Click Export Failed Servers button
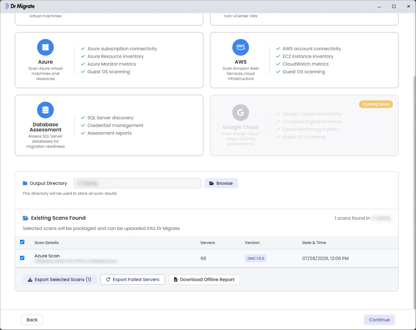Image resolution: width=416 pixels, height=330 pixels. point(132,279)
